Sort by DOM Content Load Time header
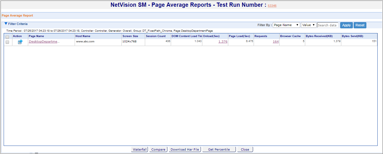 coord(187,36)
